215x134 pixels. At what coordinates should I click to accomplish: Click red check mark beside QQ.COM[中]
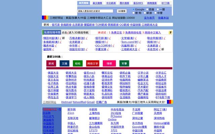[113, 46]
